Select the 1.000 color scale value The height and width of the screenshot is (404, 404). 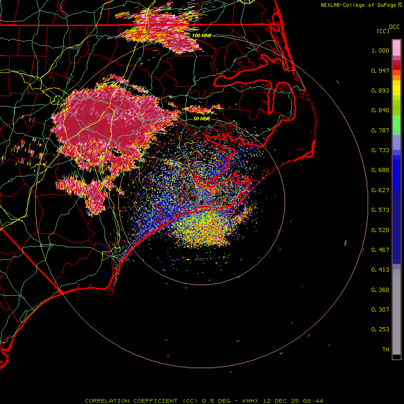[380, 50]
